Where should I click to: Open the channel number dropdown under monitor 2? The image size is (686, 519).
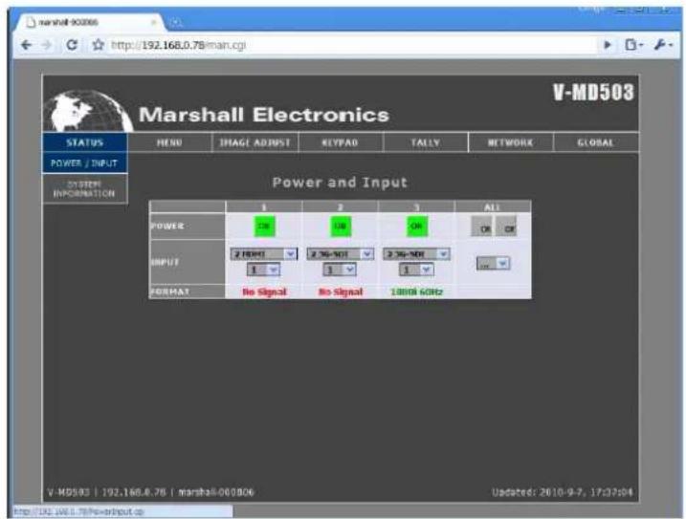(x=340, y=270)
